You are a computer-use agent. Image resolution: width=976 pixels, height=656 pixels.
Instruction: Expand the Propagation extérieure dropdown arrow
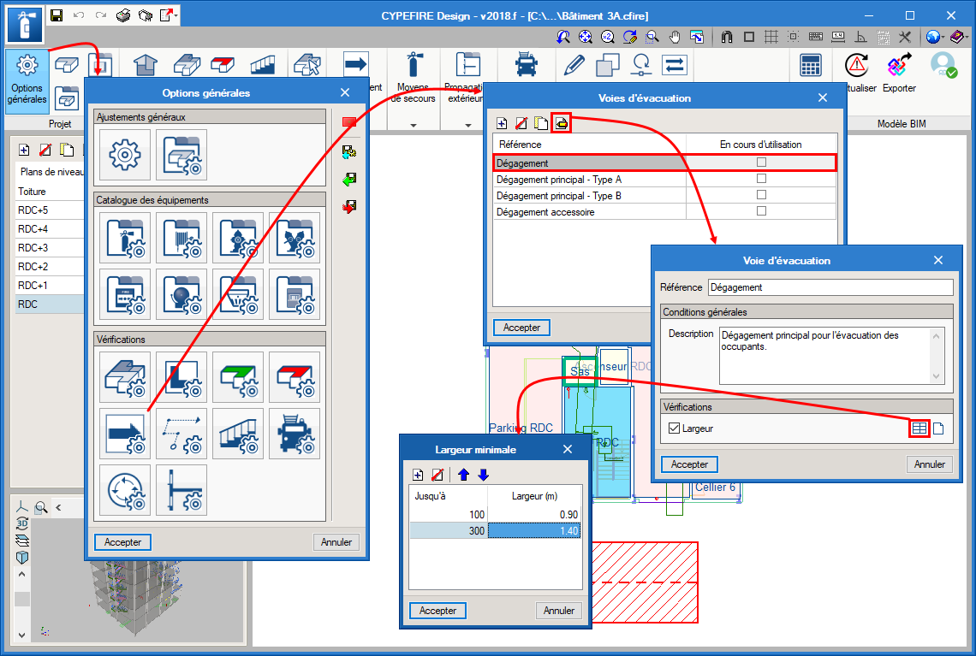pos(467,125)
